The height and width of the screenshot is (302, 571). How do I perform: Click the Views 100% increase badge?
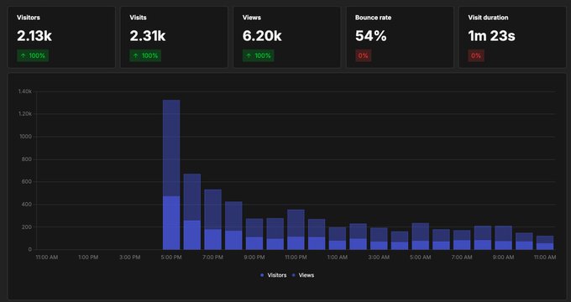point(258,55)
